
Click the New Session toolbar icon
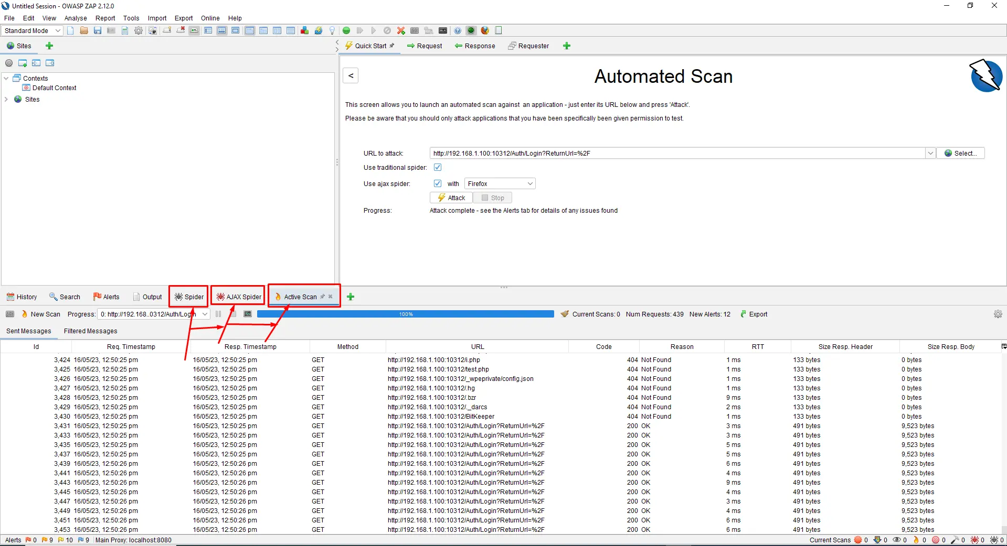[x=70, y=30]
